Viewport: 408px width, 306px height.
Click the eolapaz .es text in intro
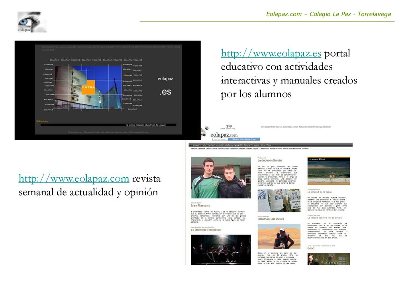[x=165, y=85]
